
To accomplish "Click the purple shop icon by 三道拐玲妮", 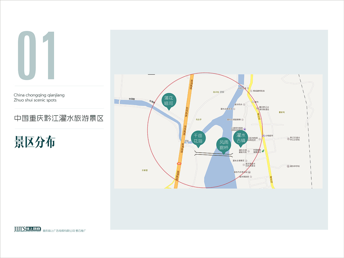I will (245, 129).
